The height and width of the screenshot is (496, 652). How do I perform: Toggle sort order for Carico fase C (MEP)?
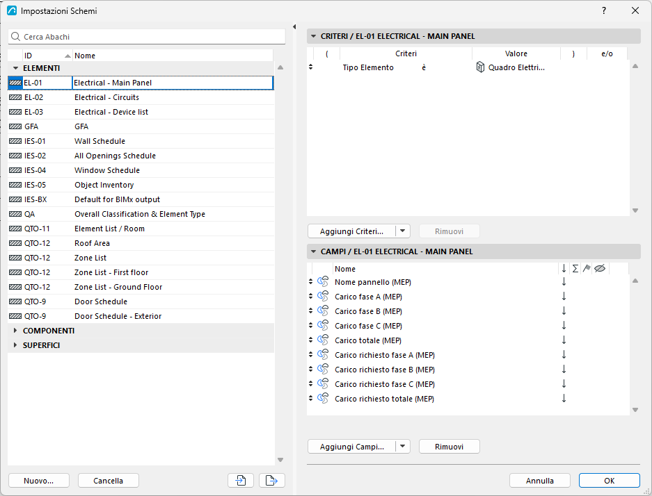(x=564, y=325)
